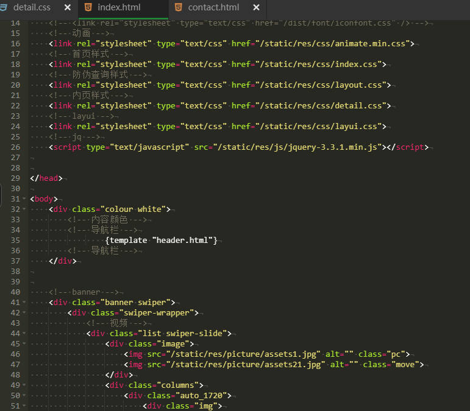470x411 pixels.
Task: Collapse the swiper-wrapper div on line 42
Action: click(x=24, y=312)
